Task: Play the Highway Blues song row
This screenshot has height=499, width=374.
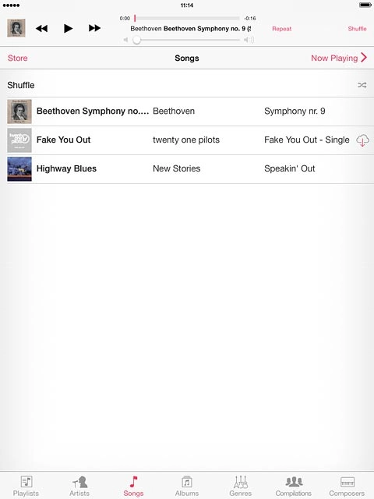Action: point(190,169)
